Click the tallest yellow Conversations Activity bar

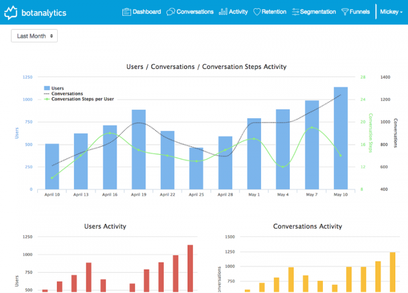[392, 272]
